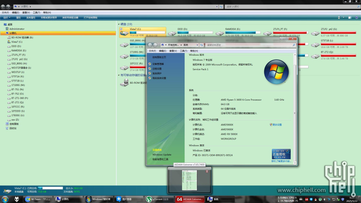Select Administrator in the navigation tree
This screenshot has height=203, width=361.
click(x=17, y=29)
